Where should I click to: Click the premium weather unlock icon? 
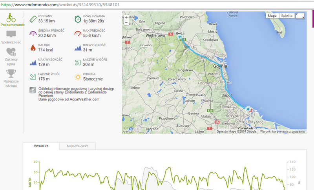click(x=33, y=90)
